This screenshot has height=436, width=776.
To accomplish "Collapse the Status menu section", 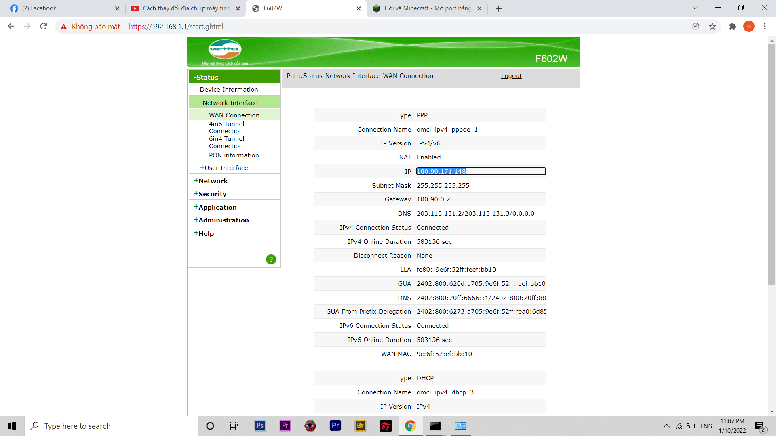I will [x=206, y=77].
